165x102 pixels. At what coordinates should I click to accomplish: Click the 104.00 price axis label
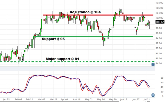click(x=159, y=13)
